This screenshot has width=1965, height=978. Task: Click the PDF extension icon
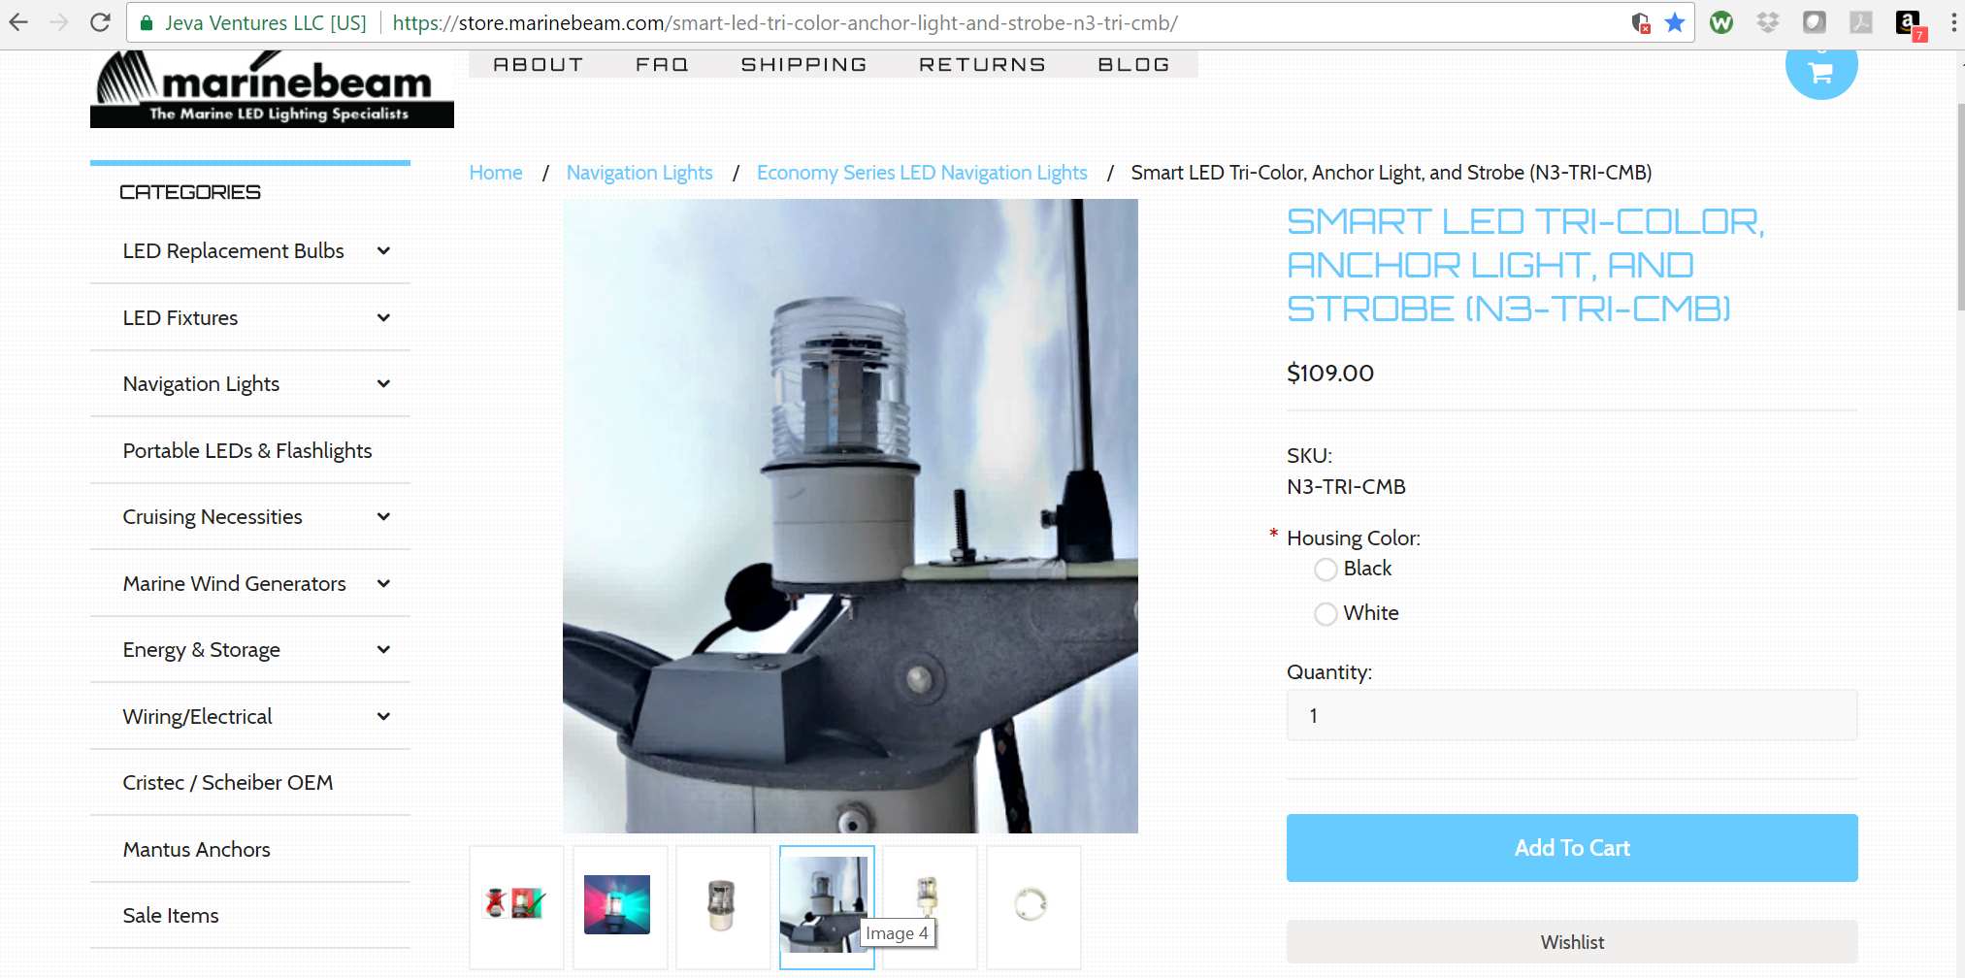[x=1861, y=22]
